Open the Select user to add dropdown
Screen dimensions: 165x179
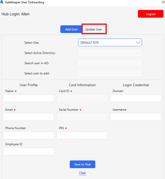[x=110, y=73]
